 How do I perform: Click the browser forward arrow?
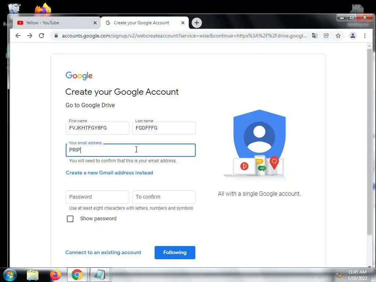tap(30, 36)
